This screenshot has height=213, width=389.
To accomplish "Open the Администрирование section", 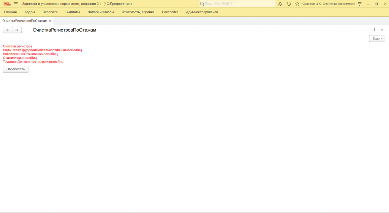I will point(202,12).
